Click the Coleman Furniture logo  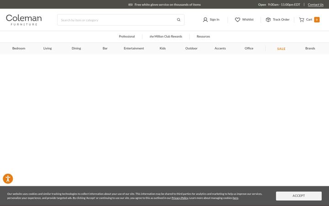point(24,20)
